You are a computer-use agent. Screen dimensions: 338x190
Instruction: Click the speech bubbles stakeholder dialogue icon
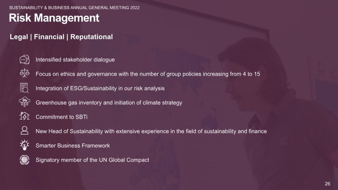[25, 60]
